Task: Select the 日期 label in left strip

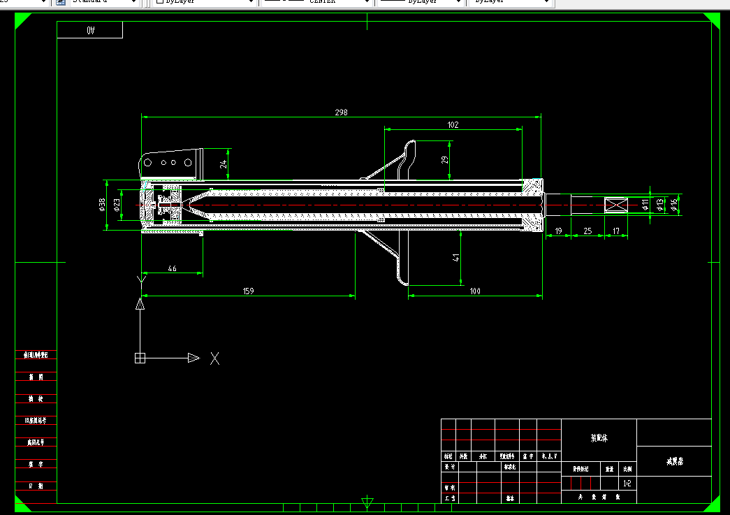Action: point(36,486)
